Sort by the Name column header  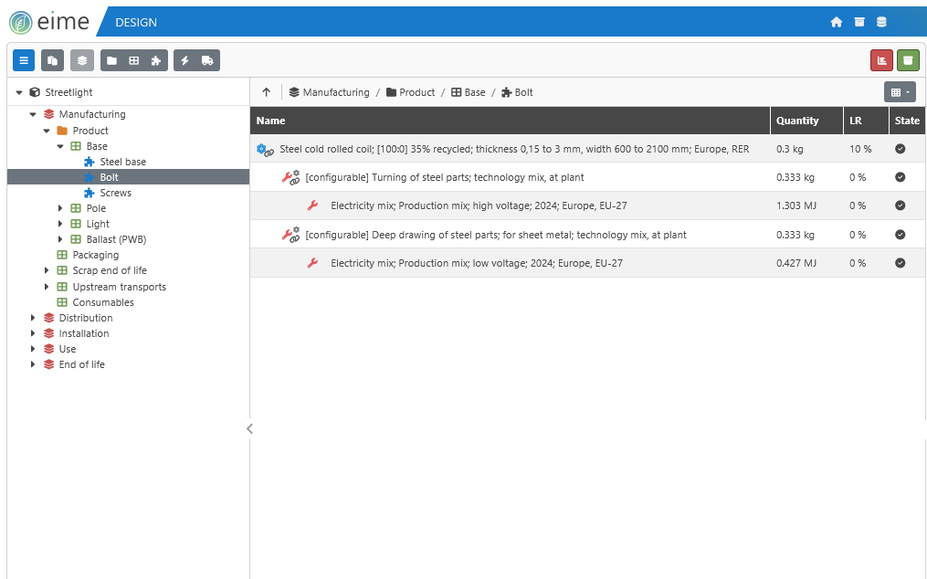[x=511, y=121]
